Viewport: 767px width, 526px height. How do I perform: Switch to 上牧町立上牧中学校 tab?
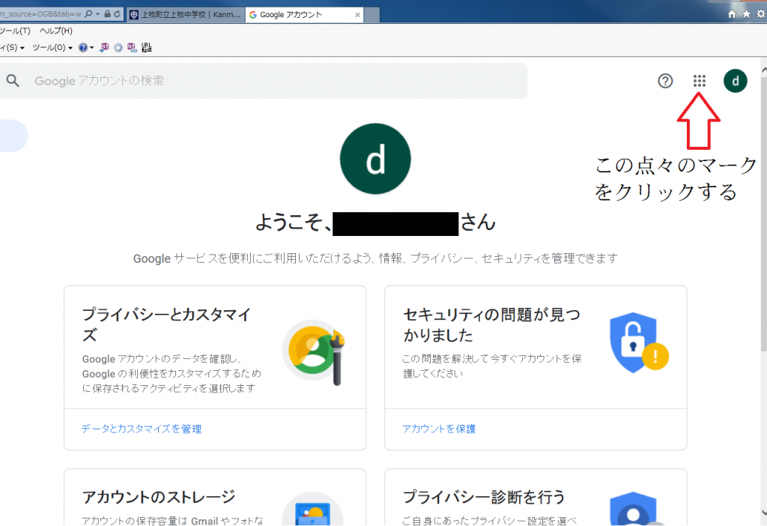point(186,15)
